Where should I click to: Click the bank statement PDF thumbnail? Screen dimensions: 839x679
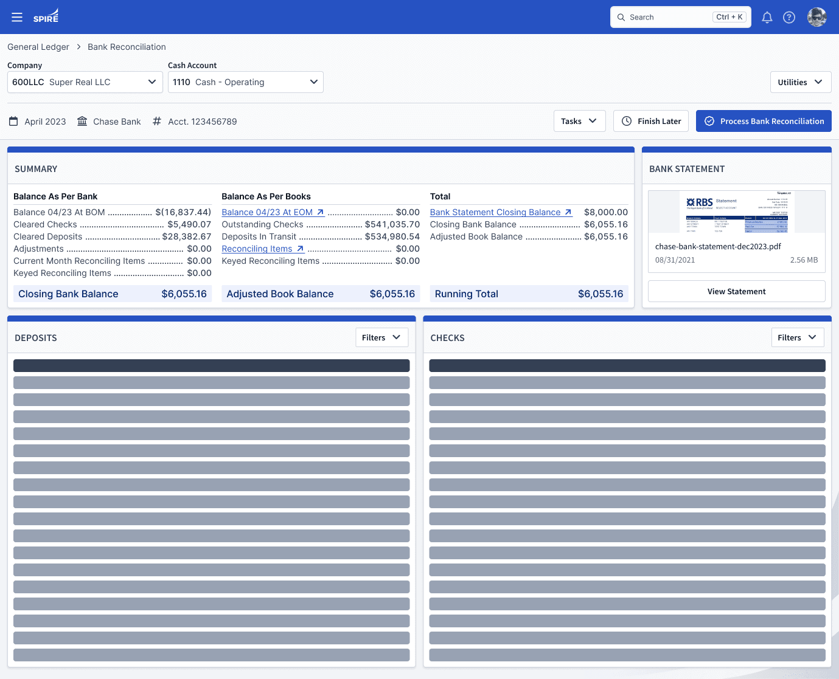(736, 212)
